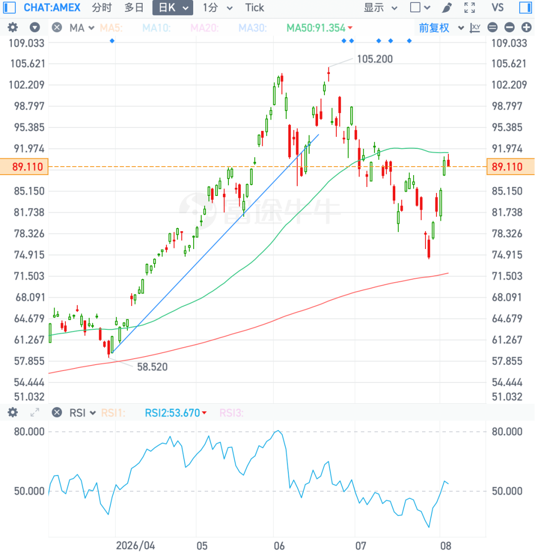Viewport: 535px width, 555px height.
Task: Collapse indicators with the round down-arrow icon
Action: [x=35, y=27]
